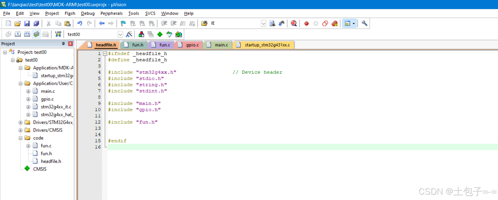Image resolution: width=498 pixels, height=200 pixels.
Task: Cut selection using scissors icon
Action: 49,23
